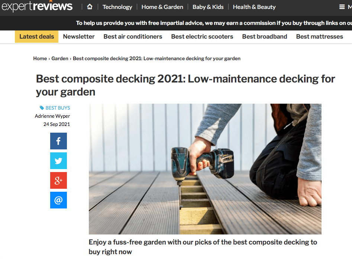
Task: Open the Baby & Kids menu
Action: pyautogui.click(x=208, y=7)
